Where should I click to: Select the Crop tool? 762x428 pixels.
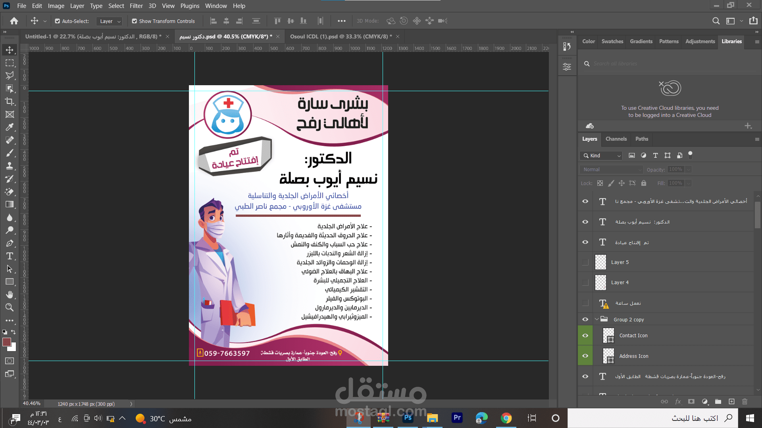point(10,101)
